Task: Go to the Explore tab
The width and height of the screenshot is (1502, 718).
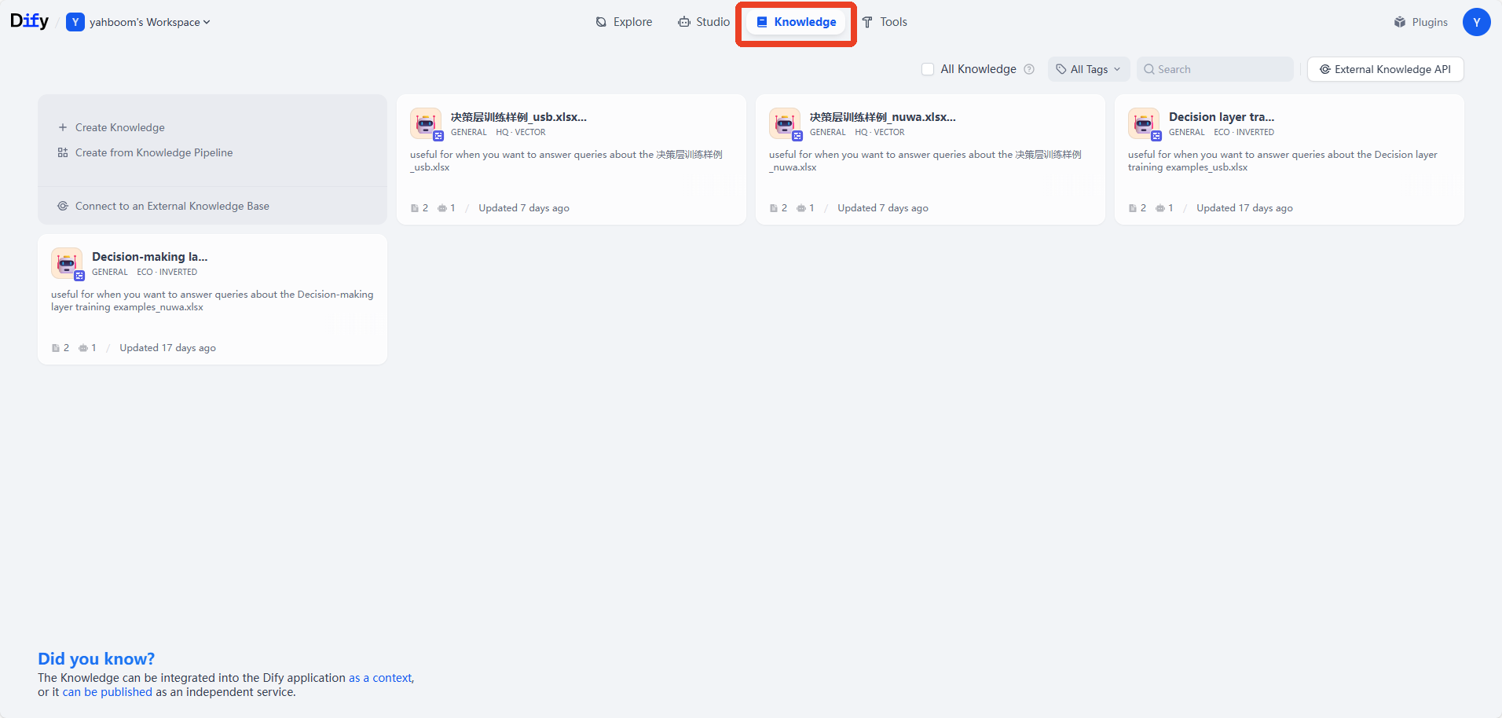Action: (624, 22)
